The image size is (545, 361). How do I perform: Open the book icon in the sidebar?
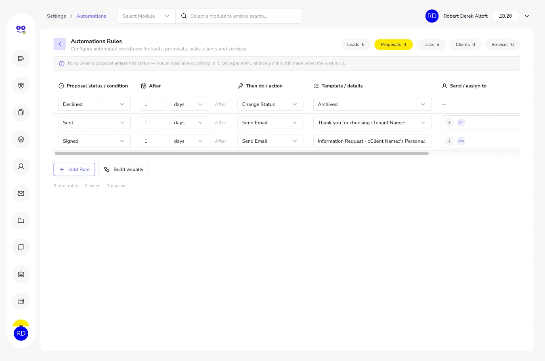[x=21, y=247]
